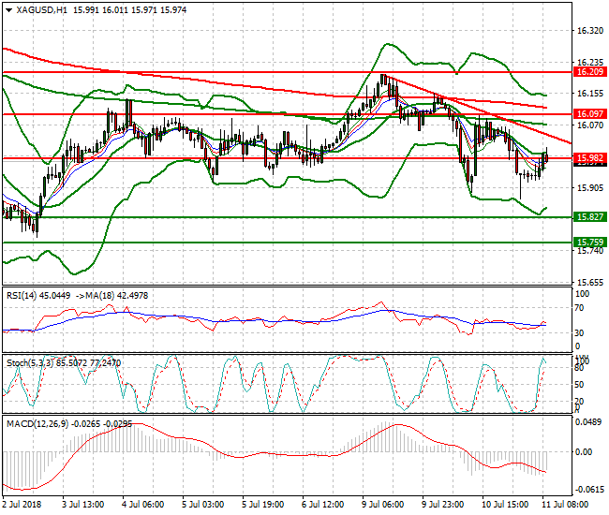Click the 9 Jul 23:00 time axis label
The width and height of the screenshot is (609, 515).
click(x=442, y=505)
